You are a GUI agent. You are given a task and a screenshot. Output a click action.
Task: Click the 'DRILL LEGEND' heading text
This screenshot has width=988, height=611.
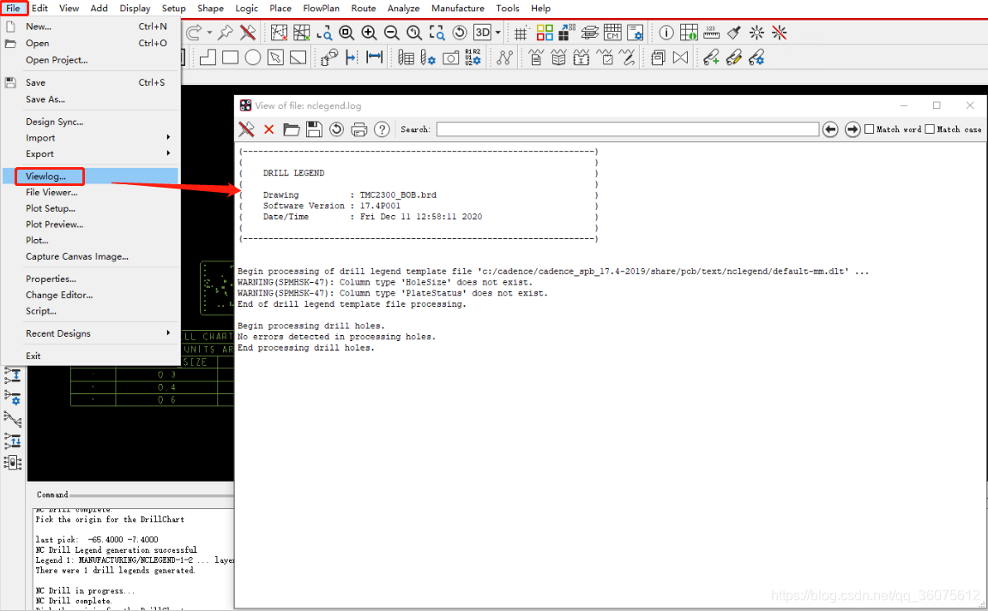pos(293,172)
